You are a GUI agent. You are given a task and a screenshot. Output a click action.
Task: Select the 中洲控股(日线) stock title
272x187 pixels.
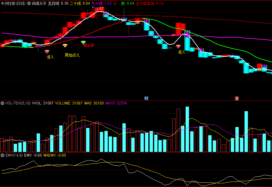13,3
